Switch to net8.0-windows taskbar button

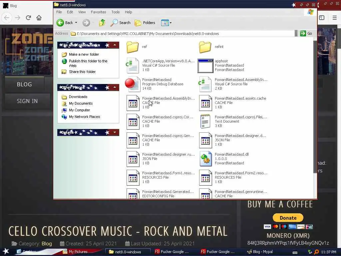click(128, 252)
